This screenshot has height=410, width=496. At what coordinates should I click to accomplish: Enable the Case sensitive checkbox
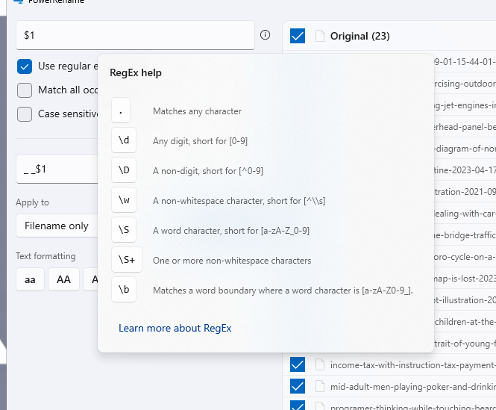tap(25, 114)
